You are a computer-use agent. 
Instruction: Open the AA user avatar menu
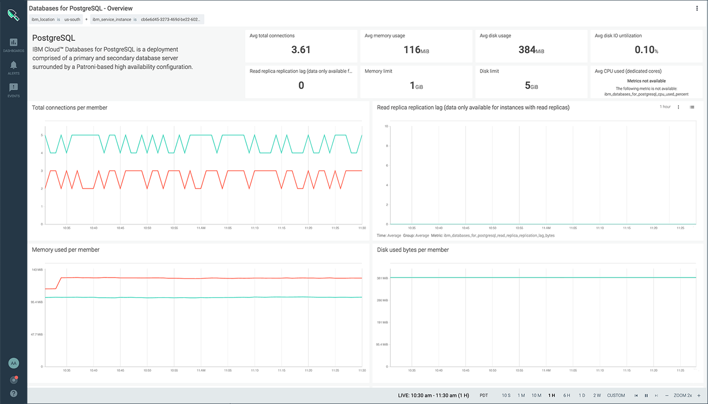[14, 363]
